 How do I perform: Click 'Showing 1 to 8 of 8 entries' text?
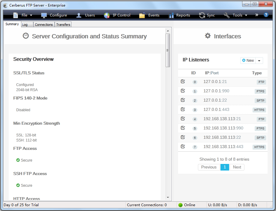(x=224, y=159)
